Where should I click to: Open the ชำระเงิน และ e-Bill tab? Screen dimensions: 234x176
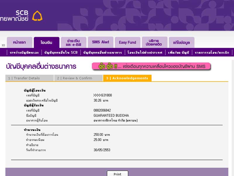click(73, 43)
